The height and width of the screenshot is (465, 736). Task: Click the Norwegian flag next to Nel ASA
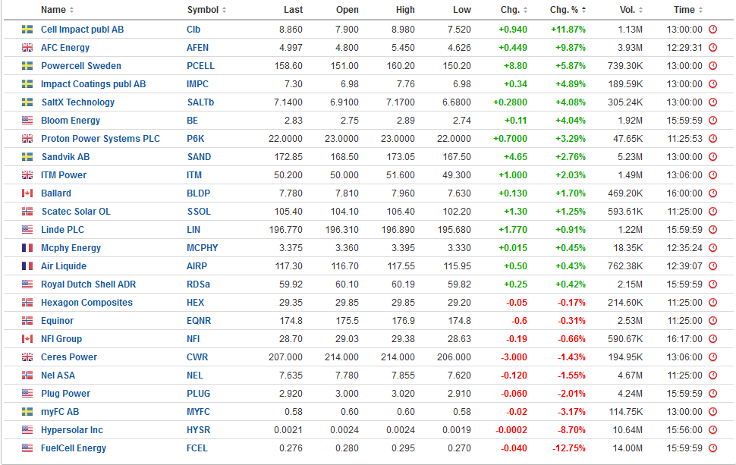tap(27, 375)
